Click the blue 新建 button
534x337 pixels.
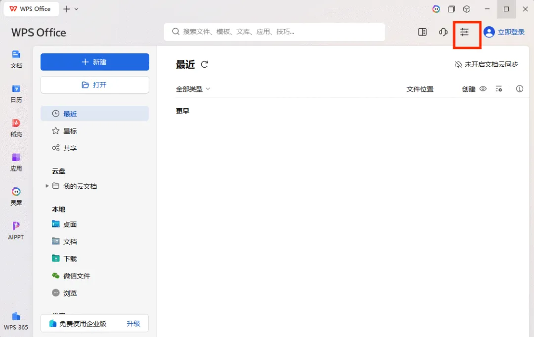(94, 62)
